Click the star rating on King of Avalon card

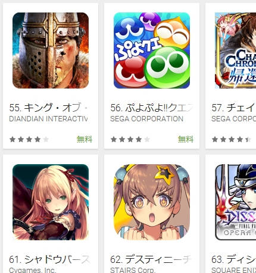pyautogui.click(x=29, y=139)
